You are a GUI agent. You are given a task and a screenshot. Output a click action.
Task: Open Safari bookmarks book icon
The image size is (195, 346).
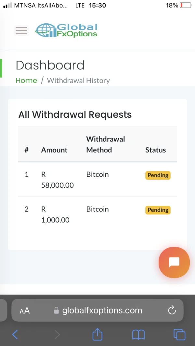point(138,334)
